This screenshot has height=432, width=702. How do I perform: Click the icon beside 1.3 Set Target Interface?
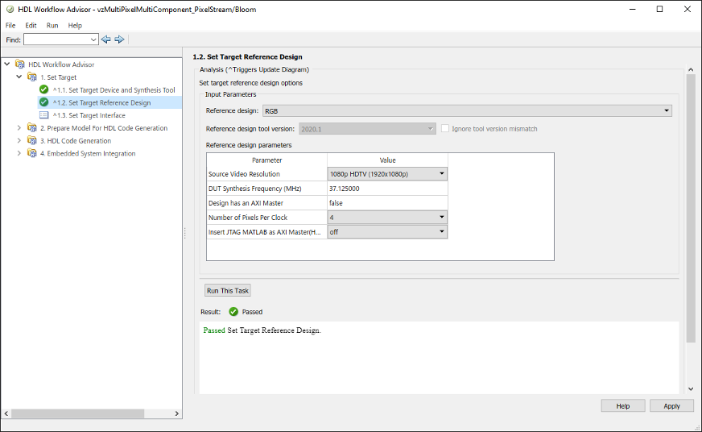[x=44, y=115]
